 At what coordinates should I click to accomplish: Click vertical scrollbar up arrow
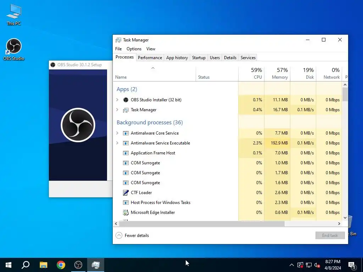345,85
